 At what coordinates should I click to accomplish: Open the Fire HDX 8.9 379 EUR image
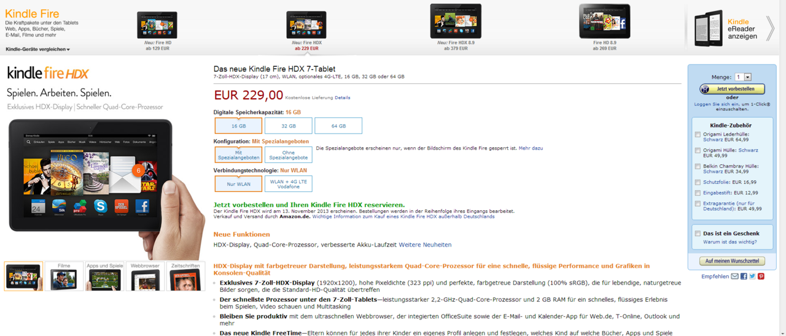[x=456, y=21]
